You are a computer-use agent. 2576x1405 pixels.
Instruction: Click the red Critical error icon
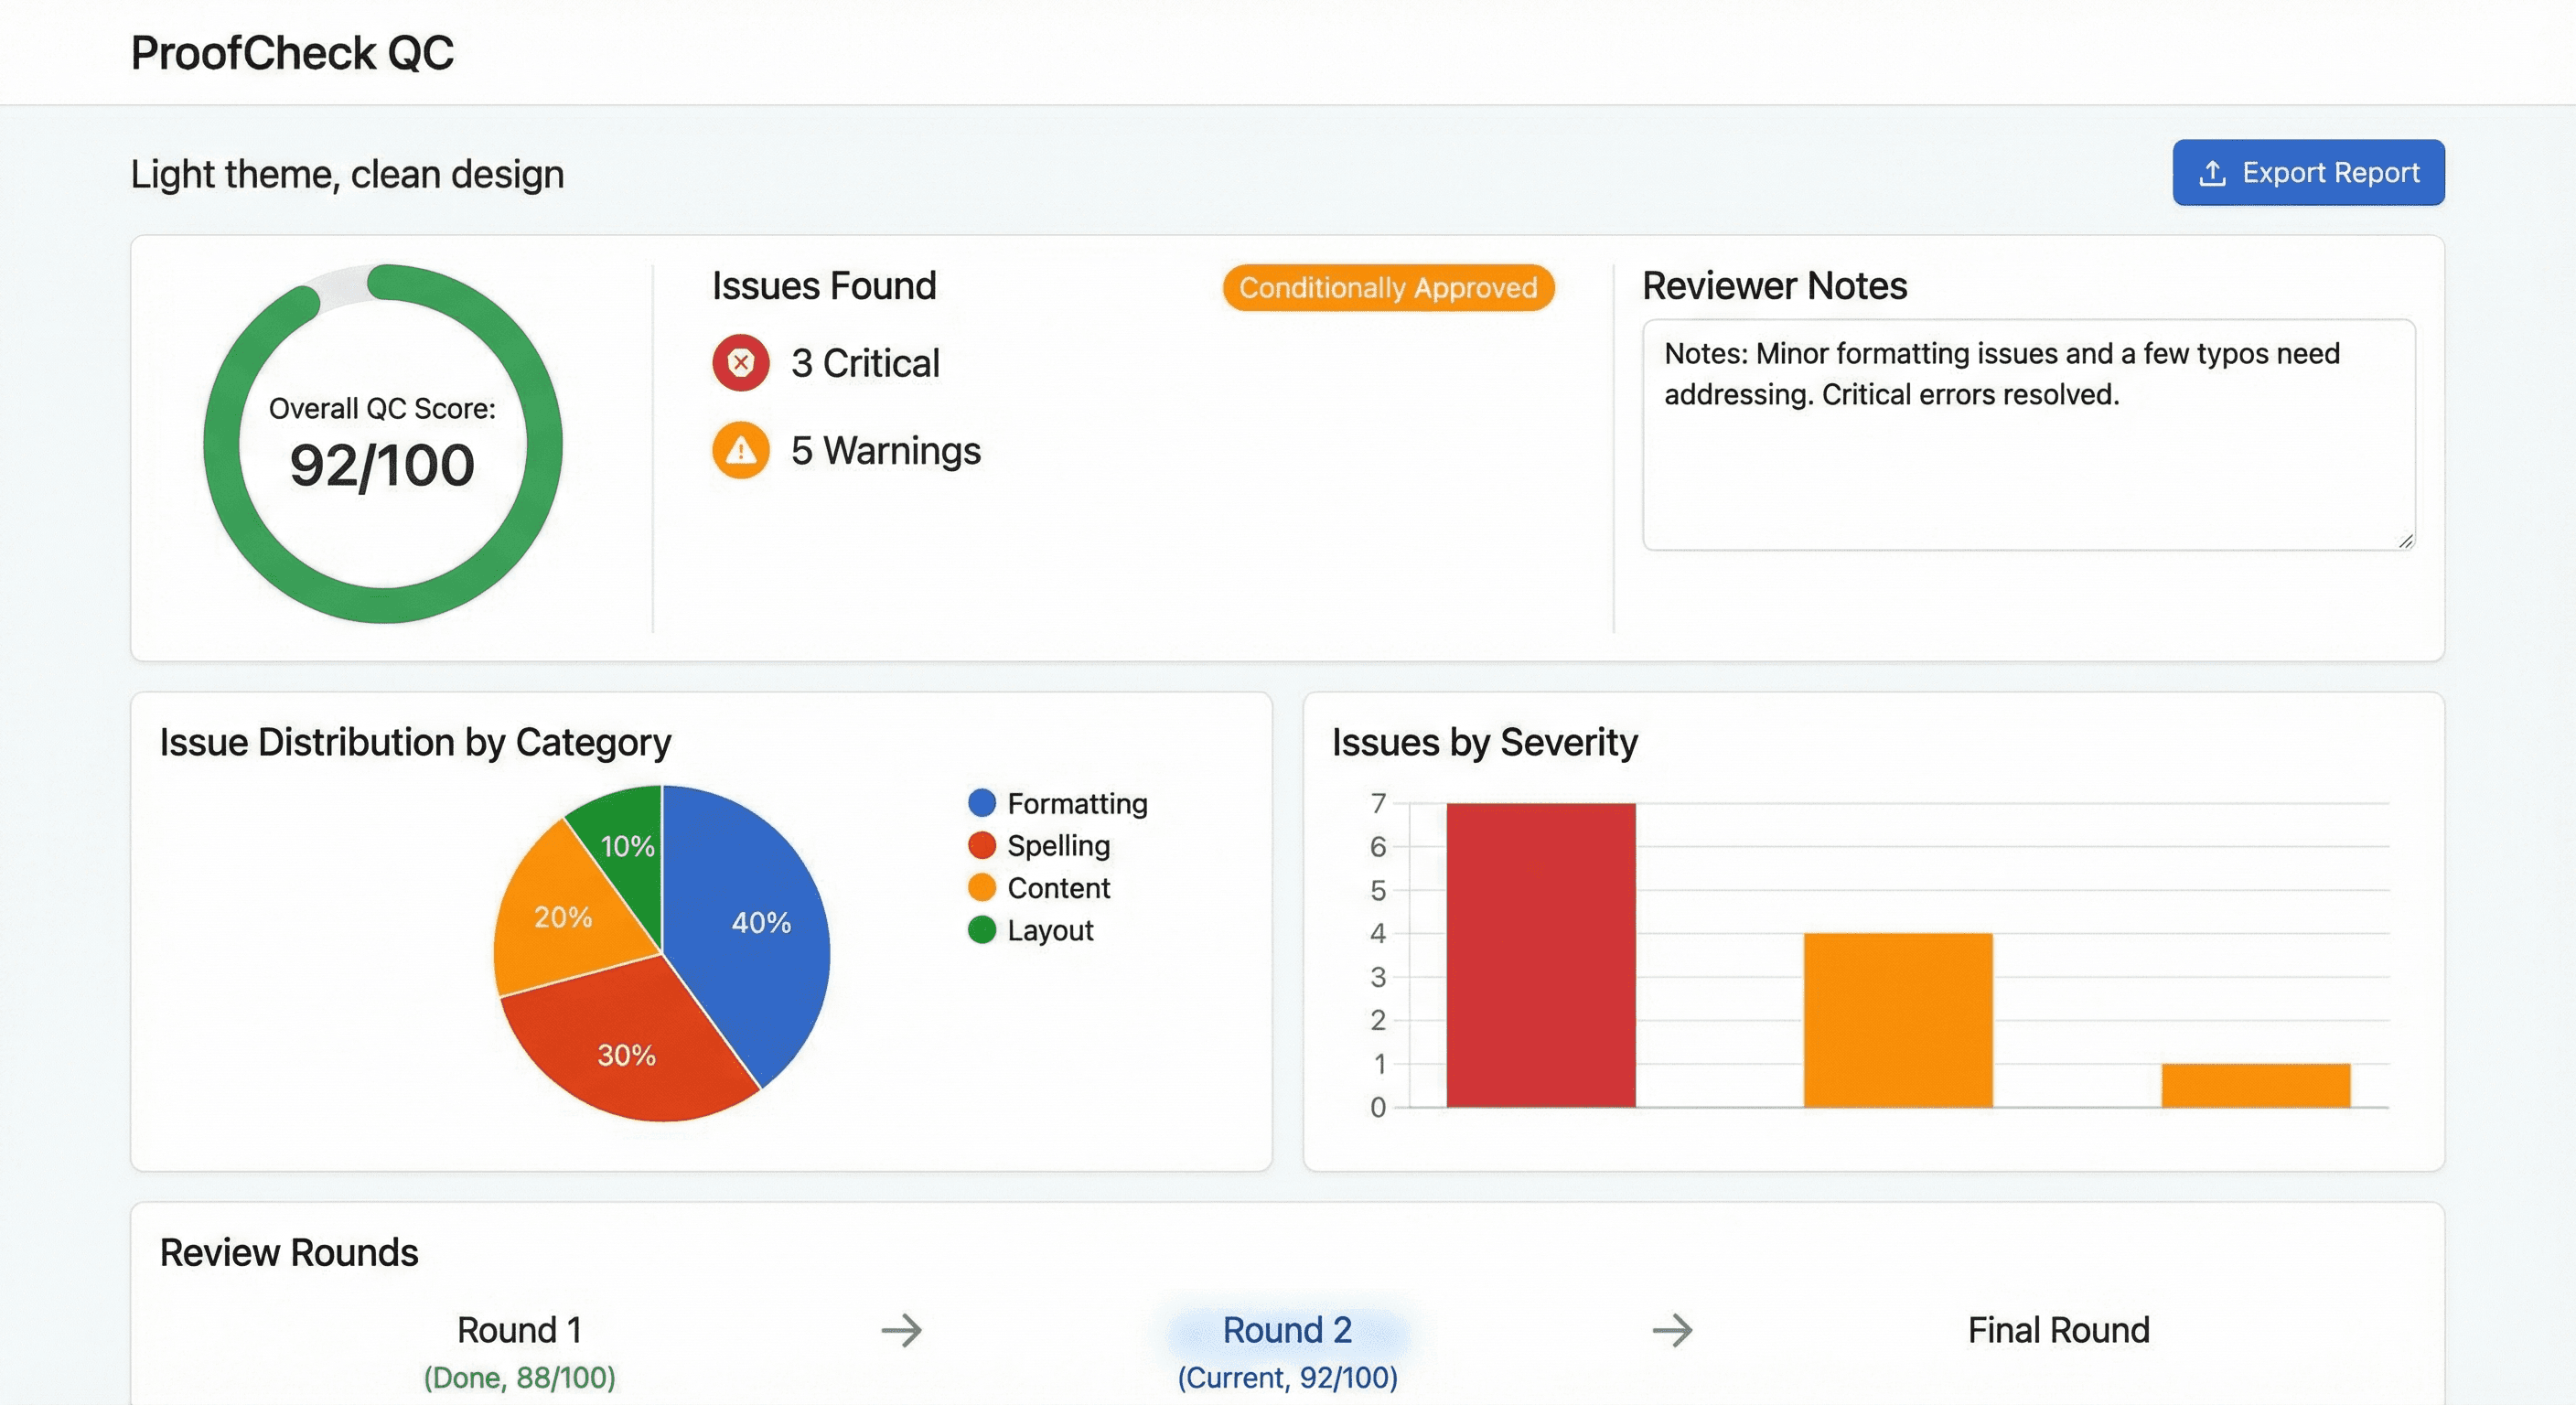pyautogui.click(x=740, y=363)
